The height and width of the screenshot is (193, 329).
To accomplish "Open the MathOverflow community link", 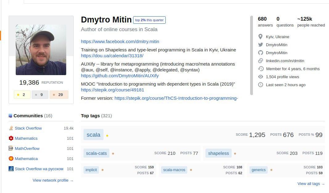I will pos(27,148).
